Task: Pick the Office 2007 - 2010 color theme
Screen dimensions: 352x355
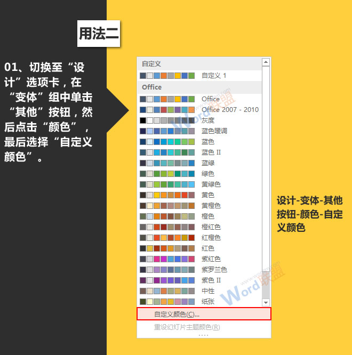Action: click(x=229, y=110)
